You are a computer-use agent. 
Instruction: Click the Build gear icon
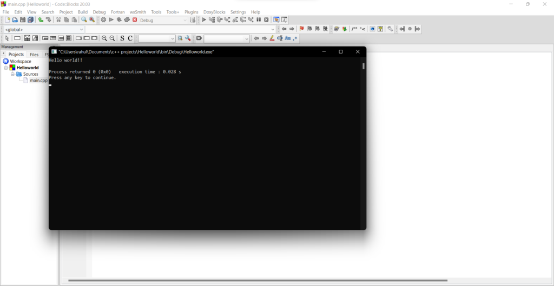103,20
